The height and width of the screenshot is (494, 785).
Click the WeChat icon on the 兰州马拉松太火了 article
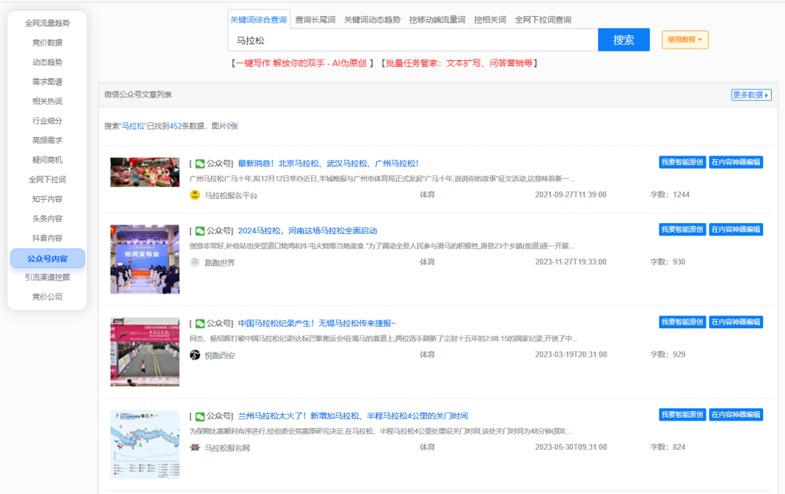(x=200, y=416)
